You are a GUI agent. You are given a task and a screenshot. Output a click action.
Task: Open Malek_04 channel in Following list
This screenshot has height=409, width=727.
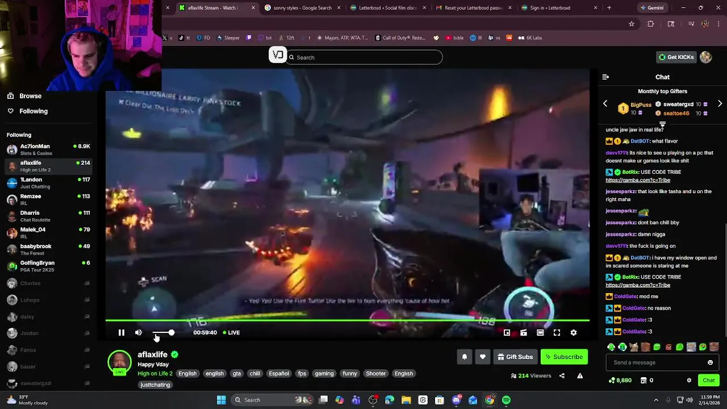[x=47, y=233]
